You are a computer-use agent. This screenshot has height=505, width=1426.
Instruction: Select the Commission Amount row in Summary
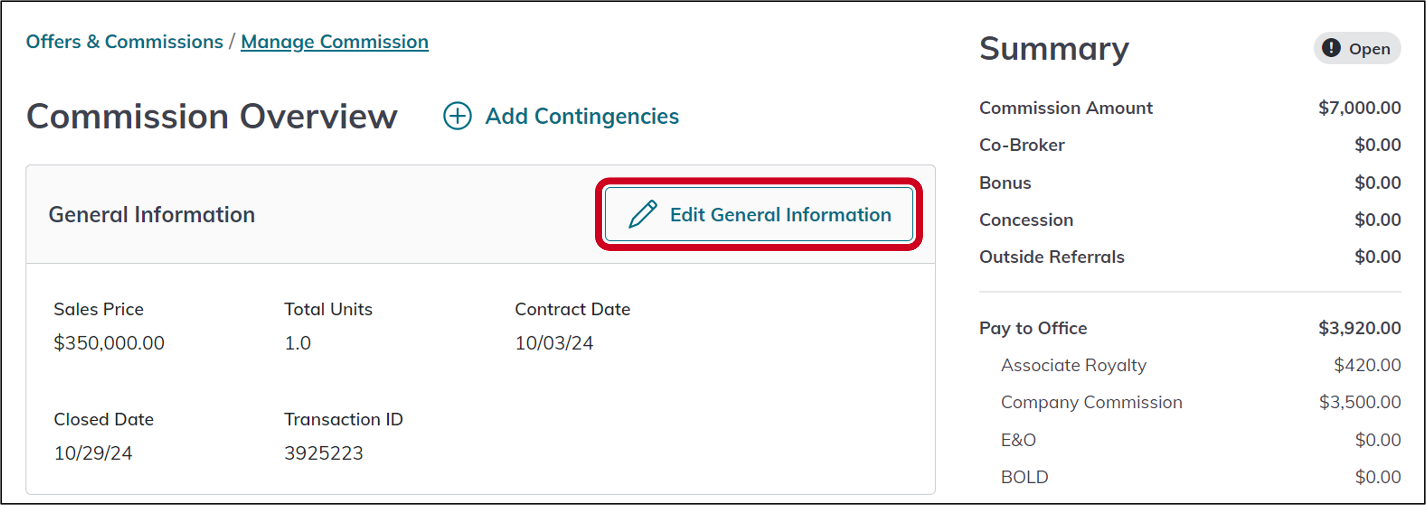(x=1066, y=108)
